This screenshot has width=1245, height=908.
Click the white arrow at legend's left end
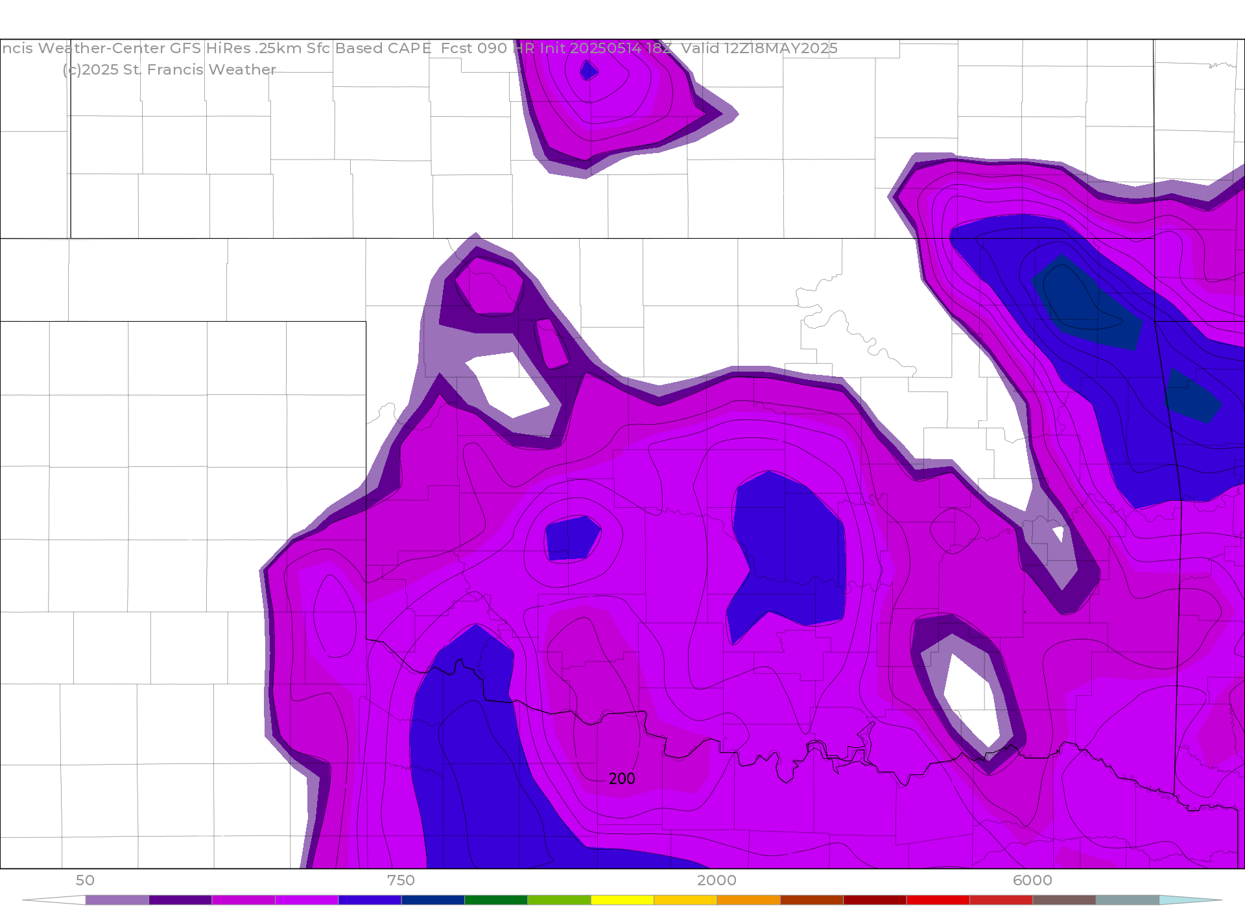[x=54, y=900]
